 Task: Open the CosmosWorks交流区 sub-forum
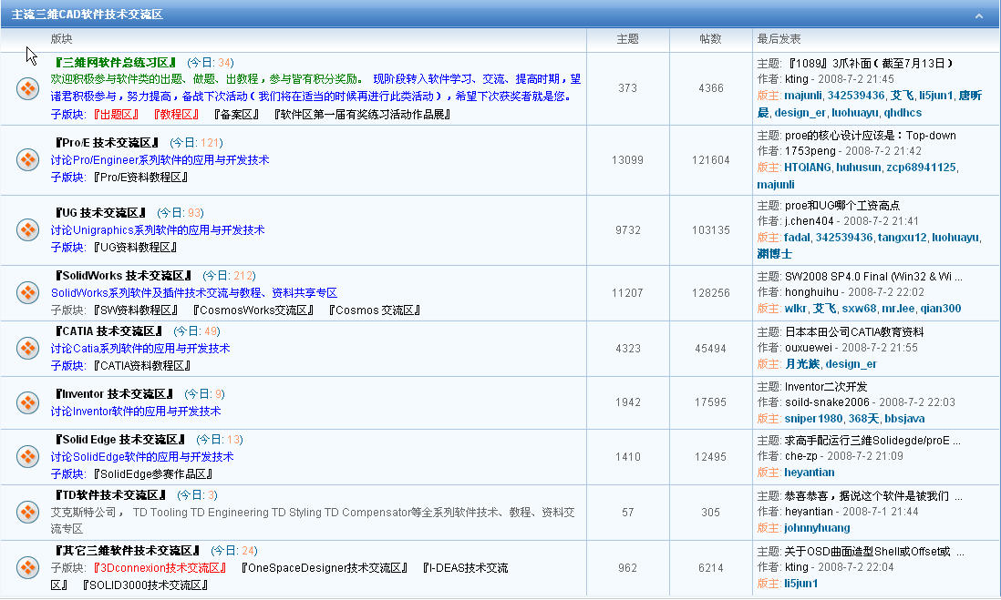(x=253, y=310)
